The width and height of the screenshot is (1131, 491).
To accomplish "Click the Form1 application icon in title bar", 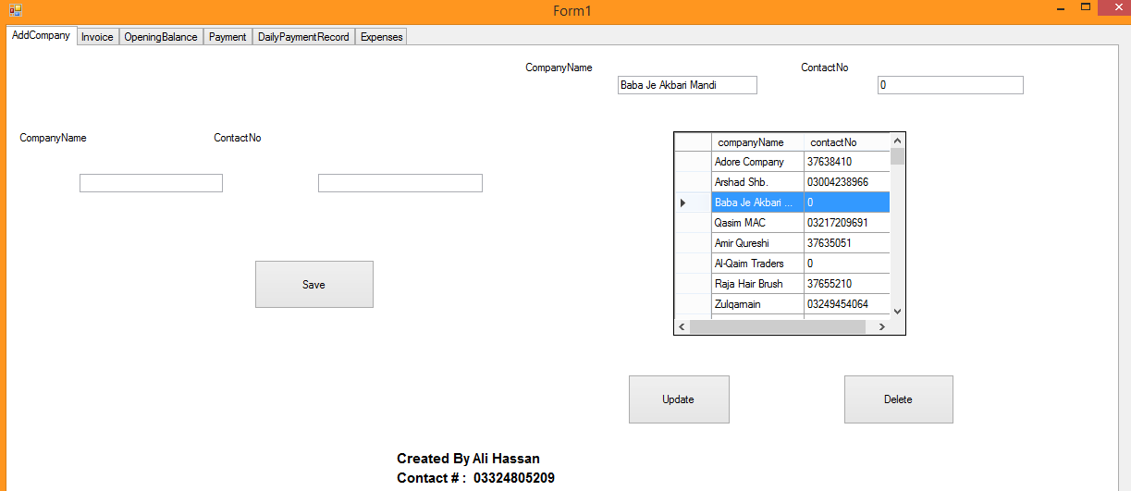I will click(x=15, y=11).
